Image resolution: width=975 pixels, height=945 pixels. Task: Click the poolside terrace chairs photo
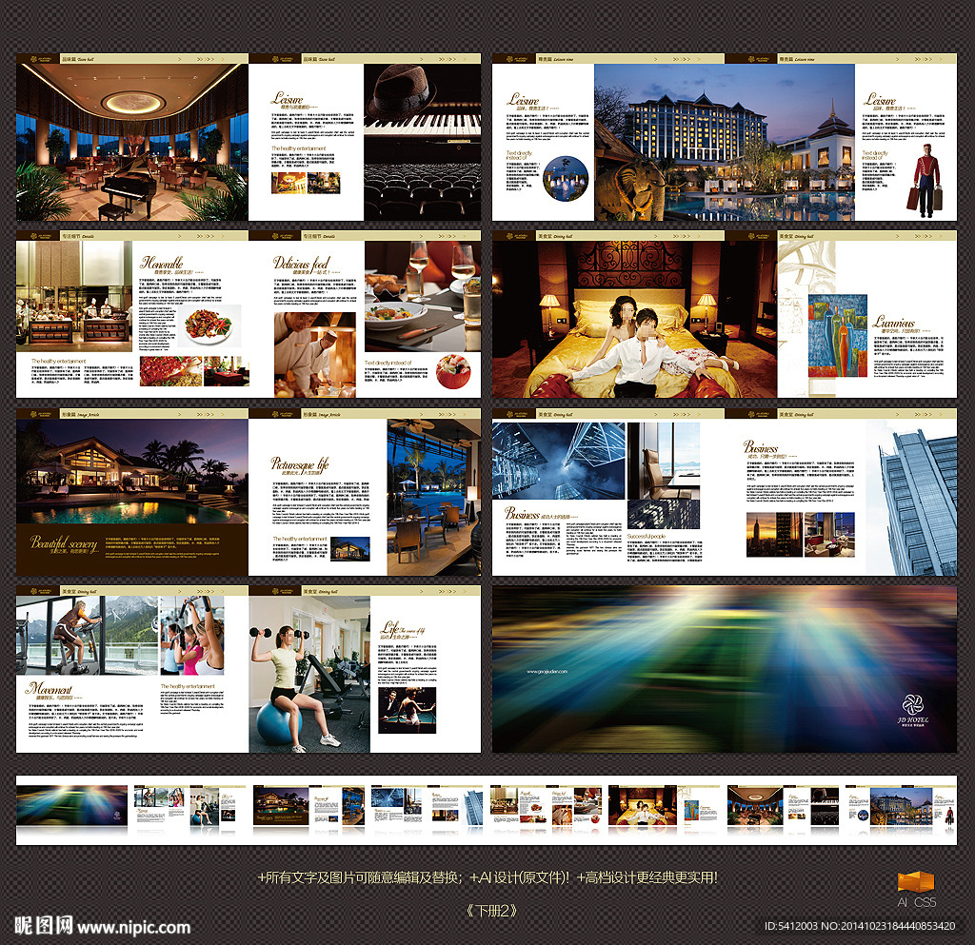[434, 497]
